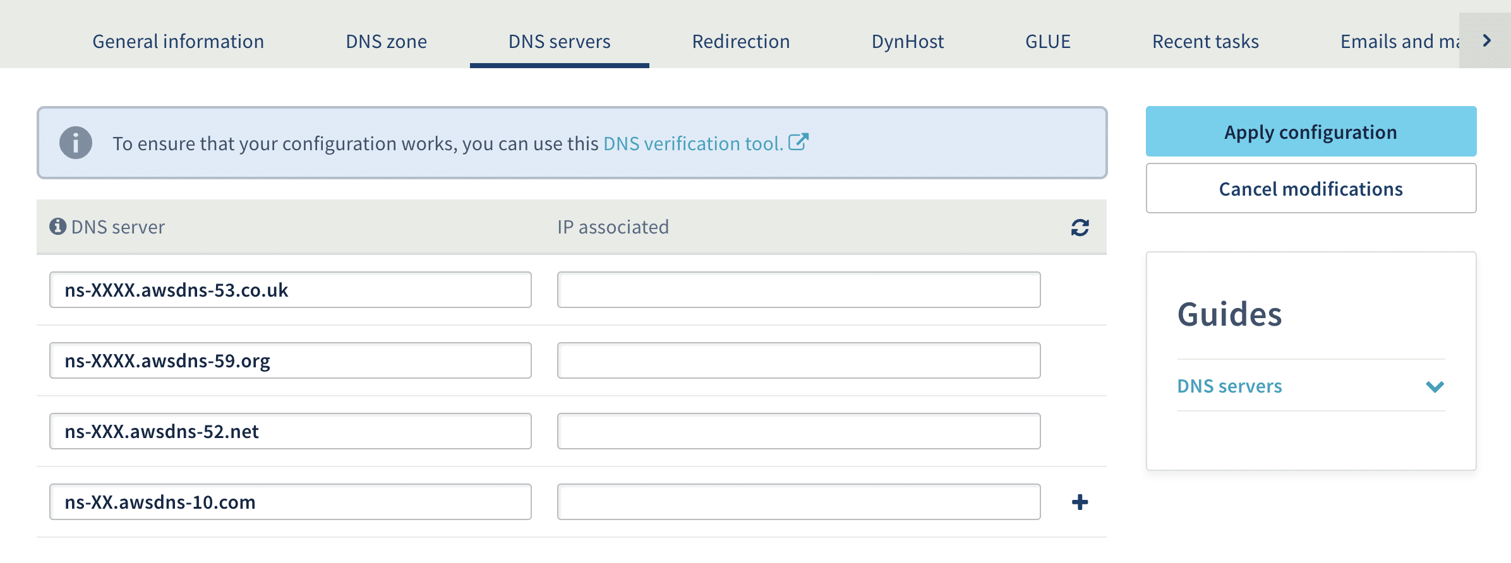Open the GLUE tab
1511x563 pixels.
1047,42
